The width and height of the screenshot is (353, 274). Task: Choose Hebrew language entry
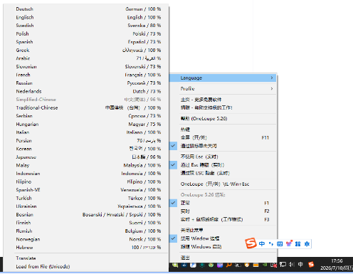[85, 248]
